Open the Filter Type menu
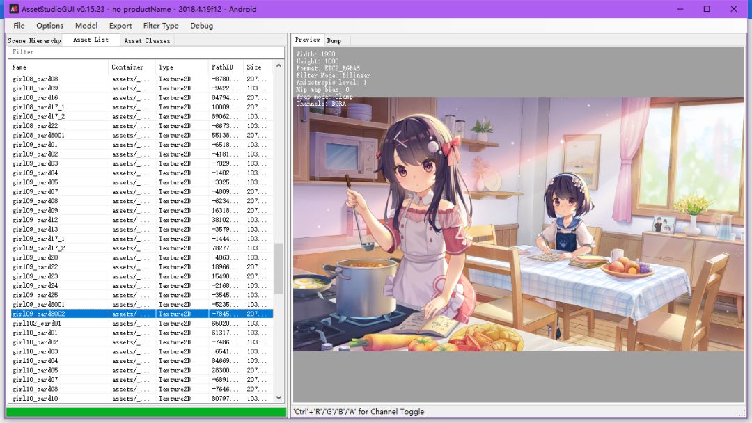 [x=161, y=26]
